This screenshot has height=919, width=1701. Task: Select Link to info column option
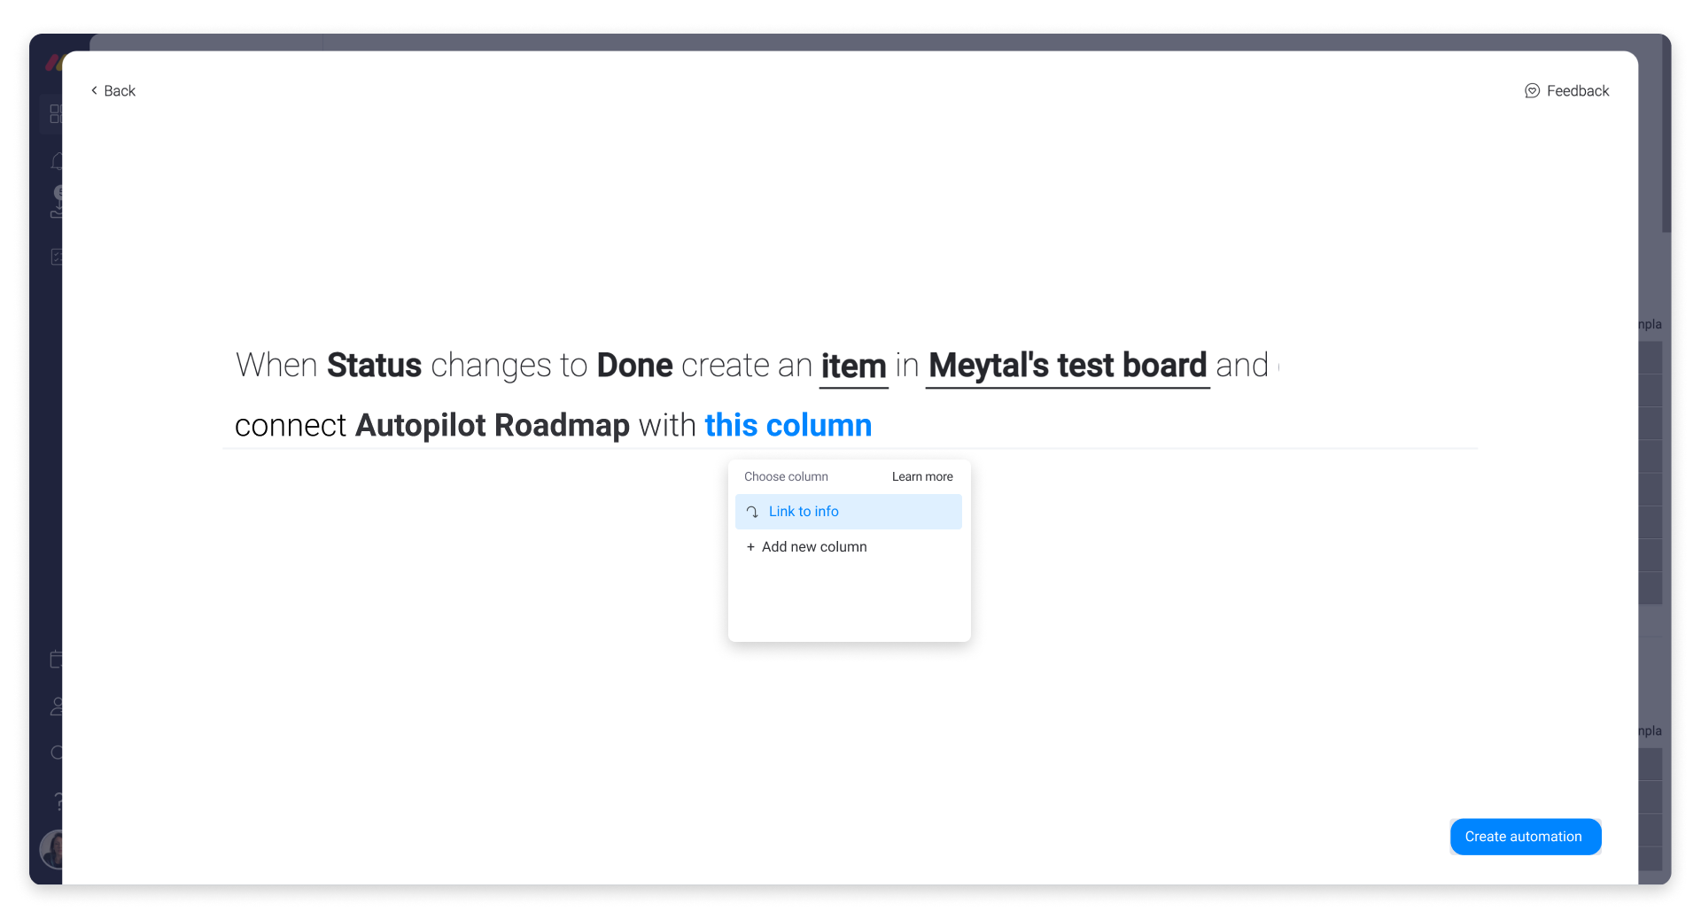click(848, 512)
